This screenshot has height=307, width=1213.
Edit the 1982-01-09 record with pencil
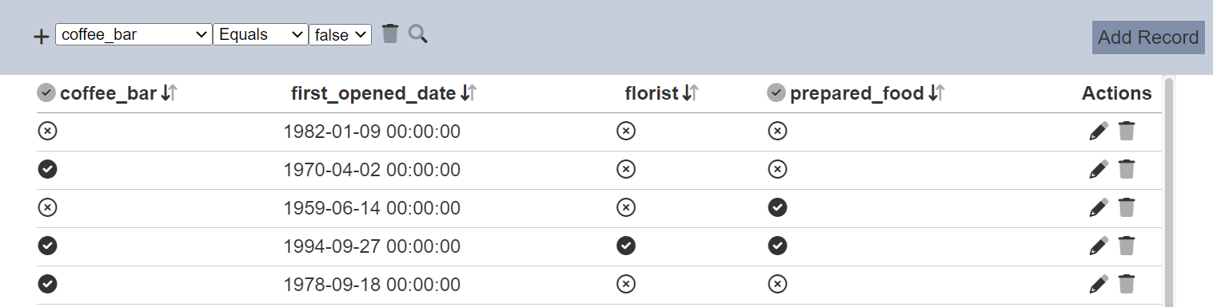click(1099, 131)
